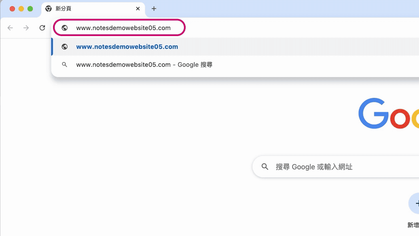Click the Chrome favicon on the tab
Image resolution: width=419 pixels, height=236 pixels.
48,9
